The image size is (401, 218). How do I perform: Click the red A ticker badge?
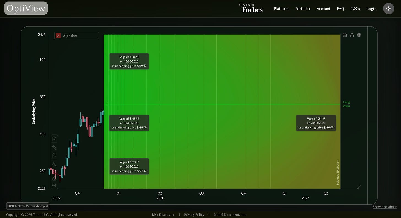tap(58, 36)
